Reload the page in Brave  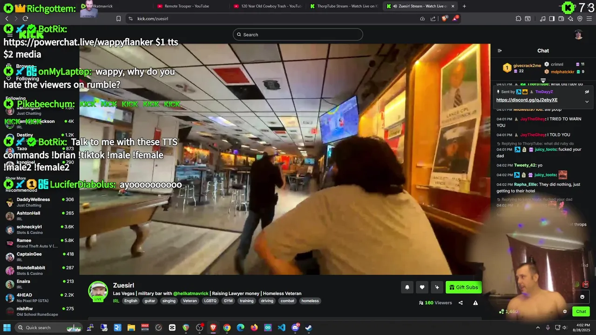(25, 19)
